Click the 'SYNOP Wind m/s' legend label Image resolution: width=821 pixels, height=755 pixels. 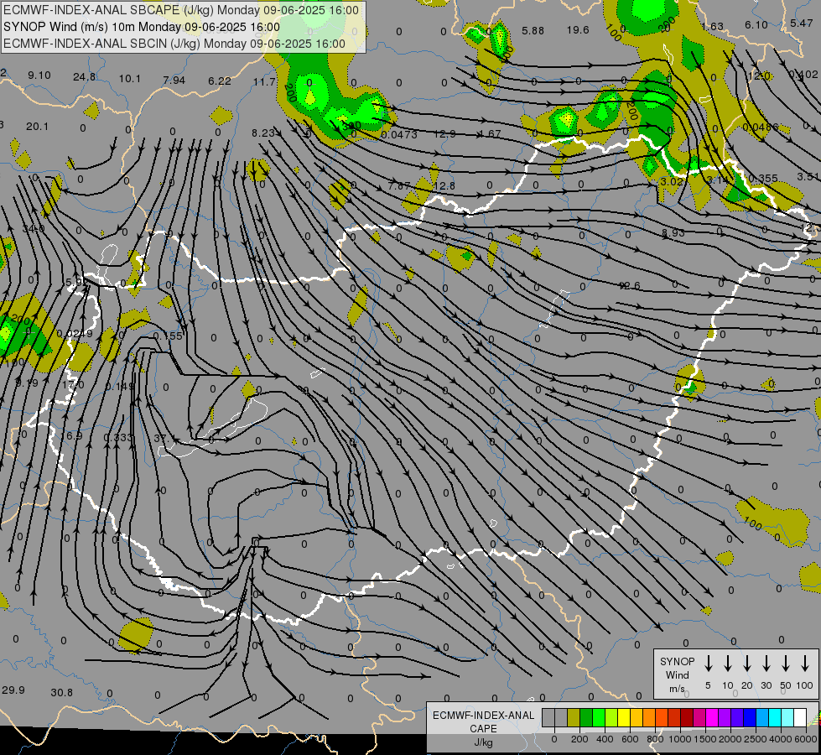point(677,674)
